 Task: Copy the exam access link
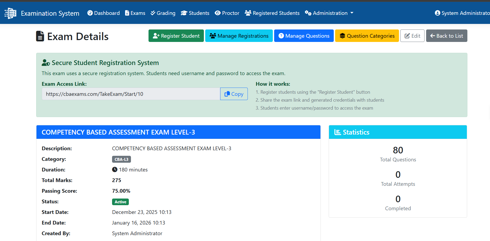point(234,94)
